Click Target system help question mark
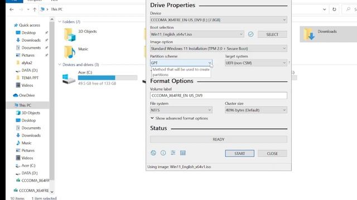Image resolution: width=357 pixels, height=200 pixels. pyautogui.click(x=289, y=63)
